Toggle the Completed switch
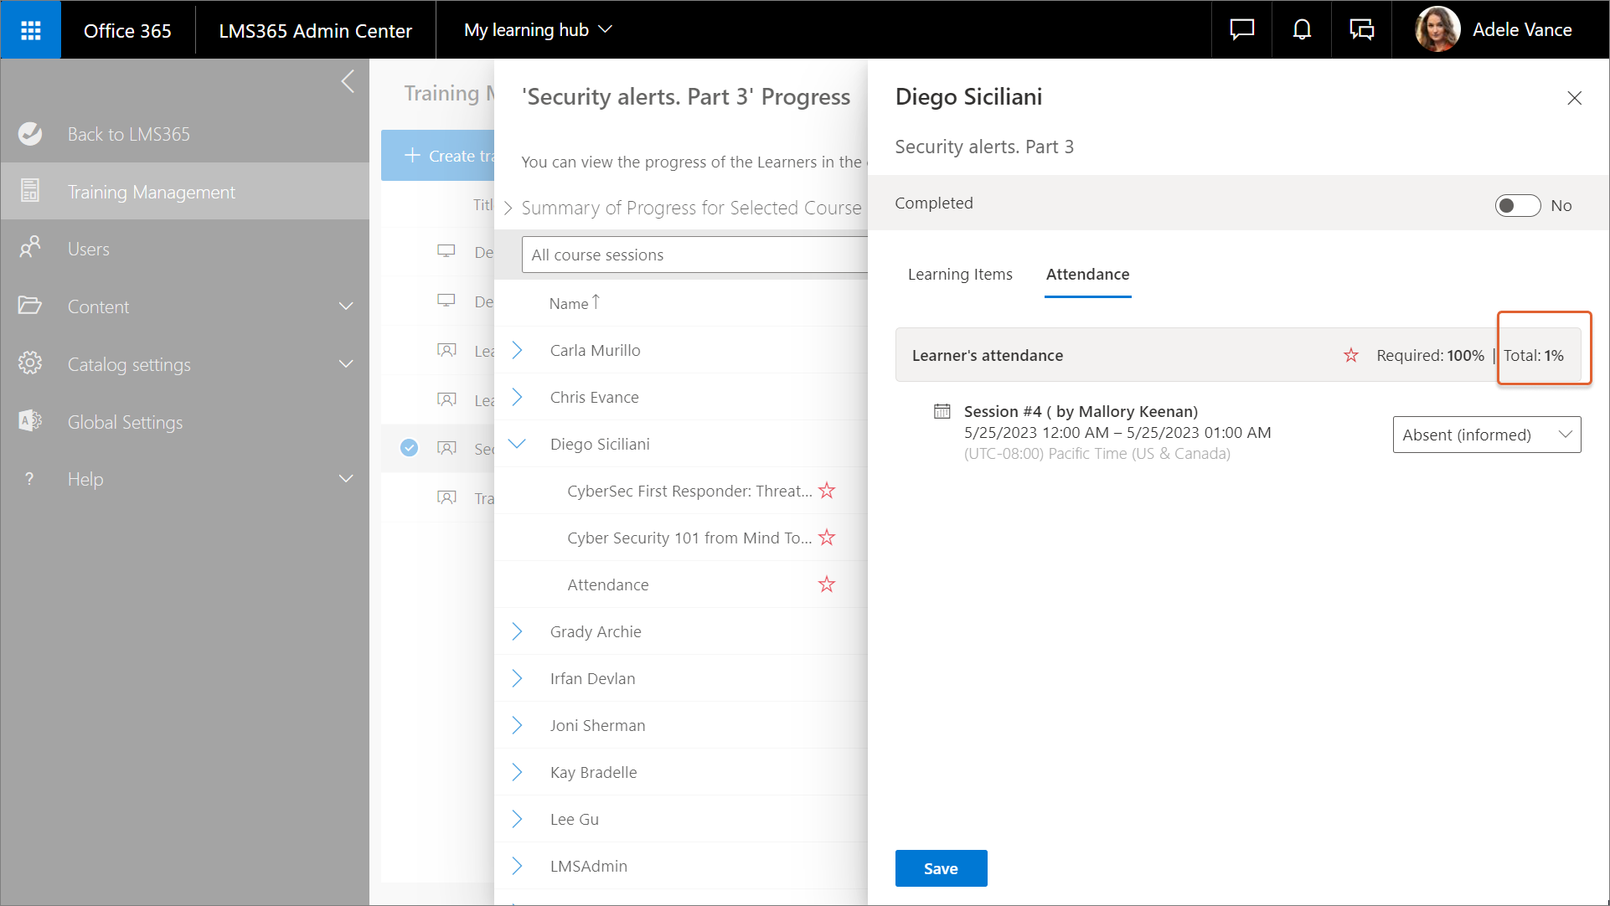1610x906 pixels. [1517, 206]
